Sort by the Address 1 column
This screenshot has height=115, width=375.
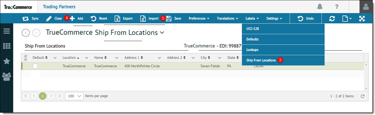(x=134, y=58)
